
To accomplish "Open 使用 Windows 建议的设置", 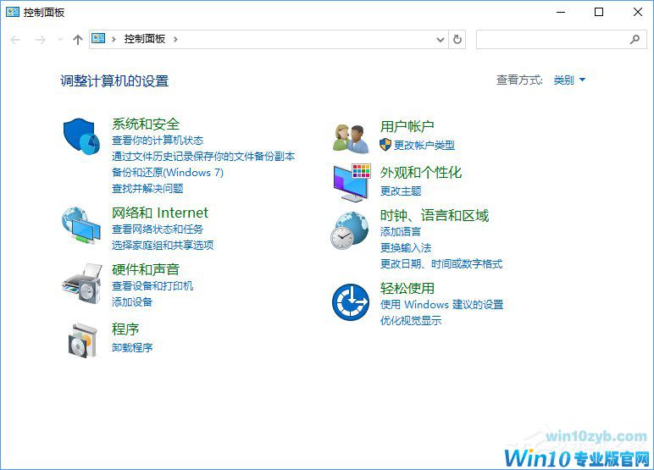I will tap(441, 304).
